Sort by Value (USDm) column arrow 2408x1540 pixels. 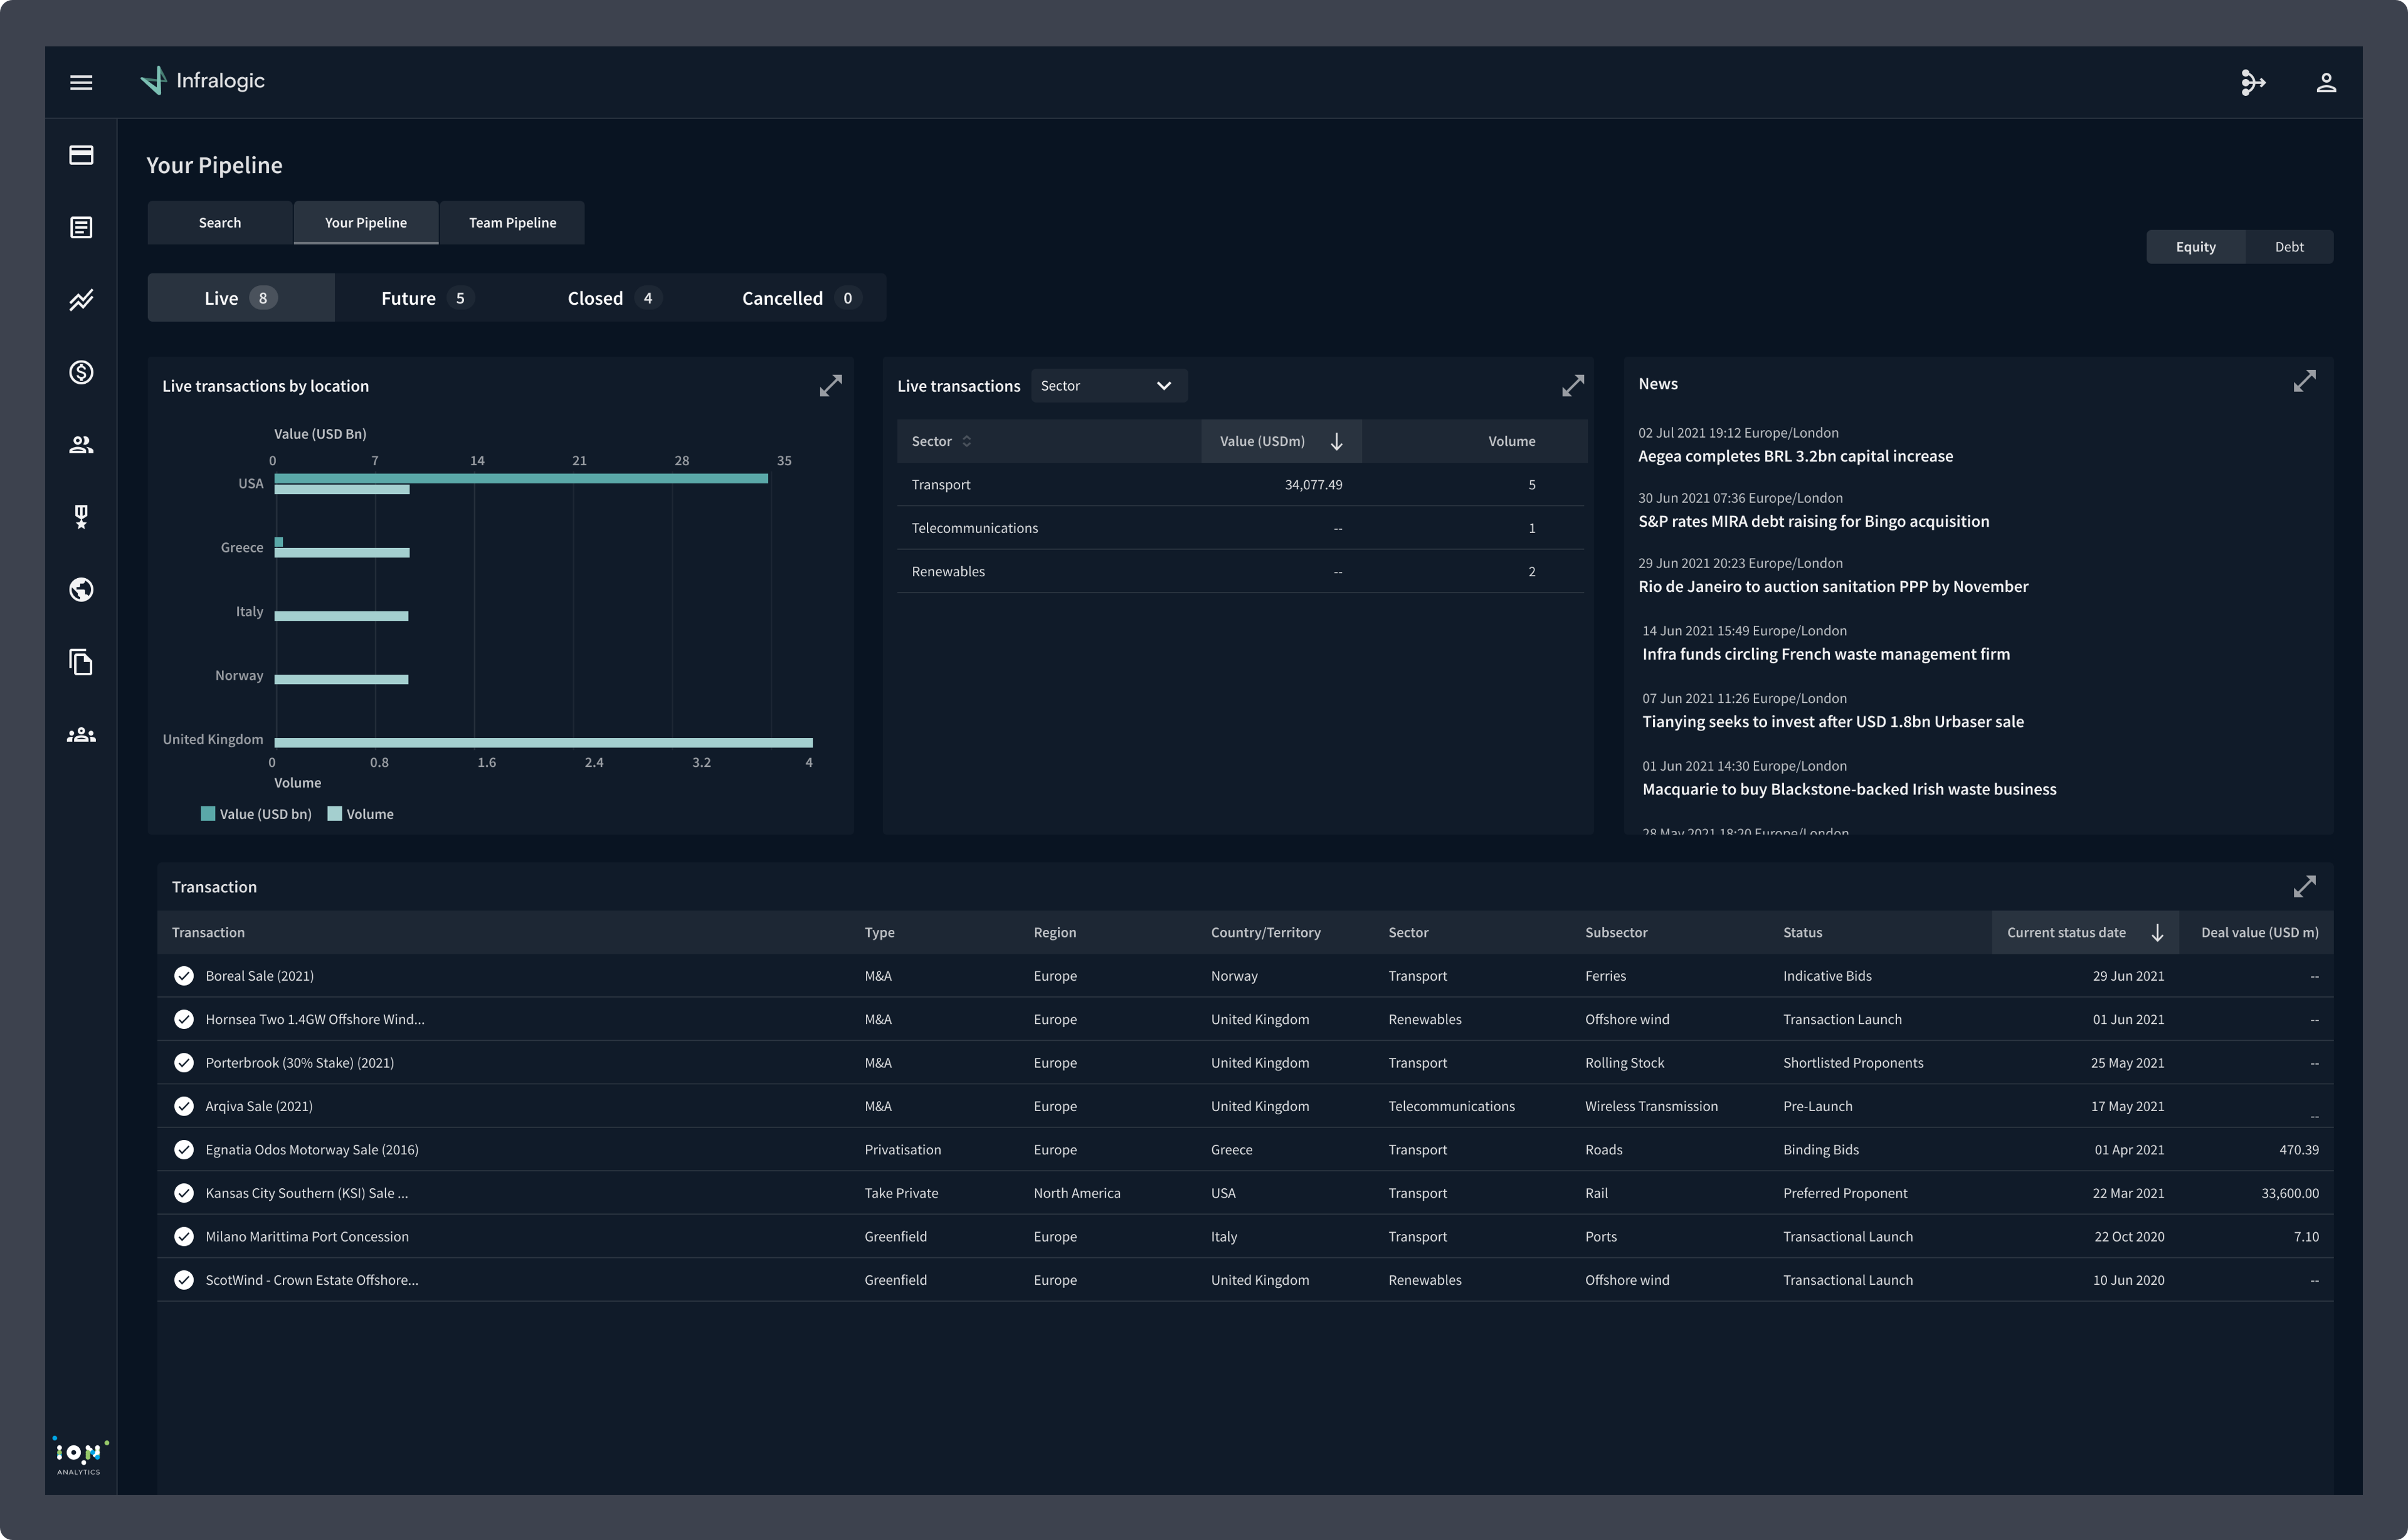click(1336, 441)
